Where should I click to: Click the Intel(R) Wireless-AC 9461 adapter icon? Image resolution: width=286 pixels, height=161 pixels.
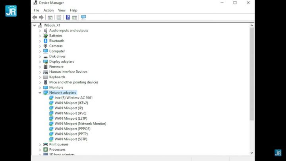tap(51, 98)
